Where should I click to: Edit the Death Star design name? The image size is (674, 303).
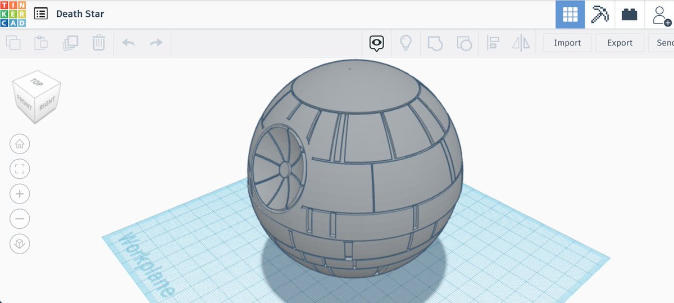tap(80, 14)
